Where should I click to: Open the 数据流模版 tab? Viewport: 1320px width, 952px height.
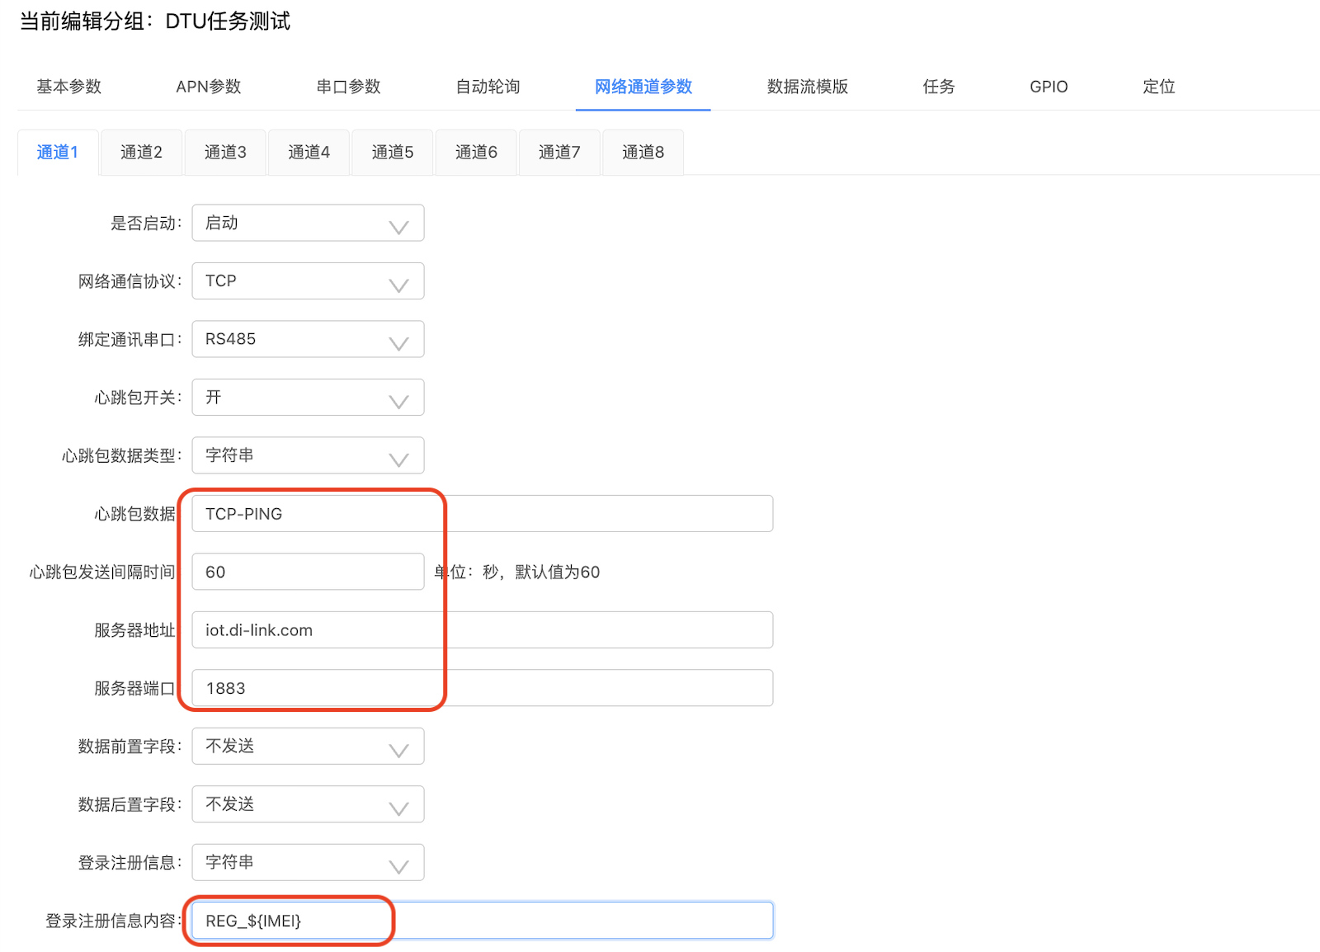(808, 87)
